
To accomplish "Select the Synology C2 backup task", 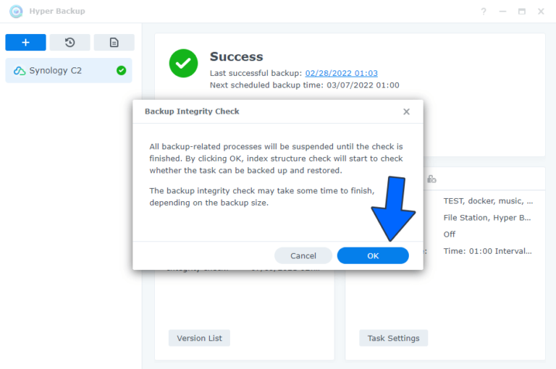I will 69,70.
